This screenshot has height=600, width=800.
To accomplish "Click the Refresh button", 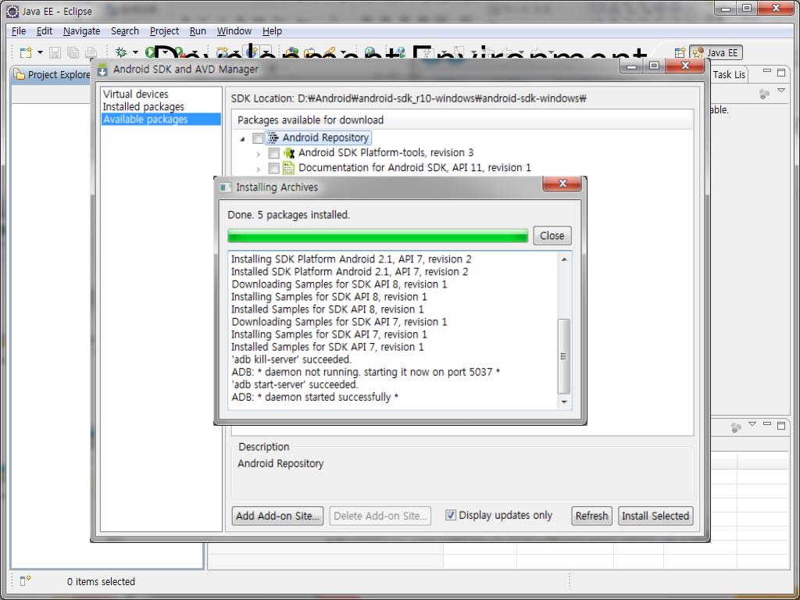I will click(592, 516).
